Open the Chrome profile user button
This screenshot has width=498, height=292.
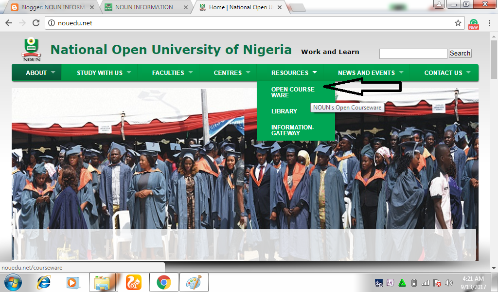pyautogui.click(x=439, y=4)
